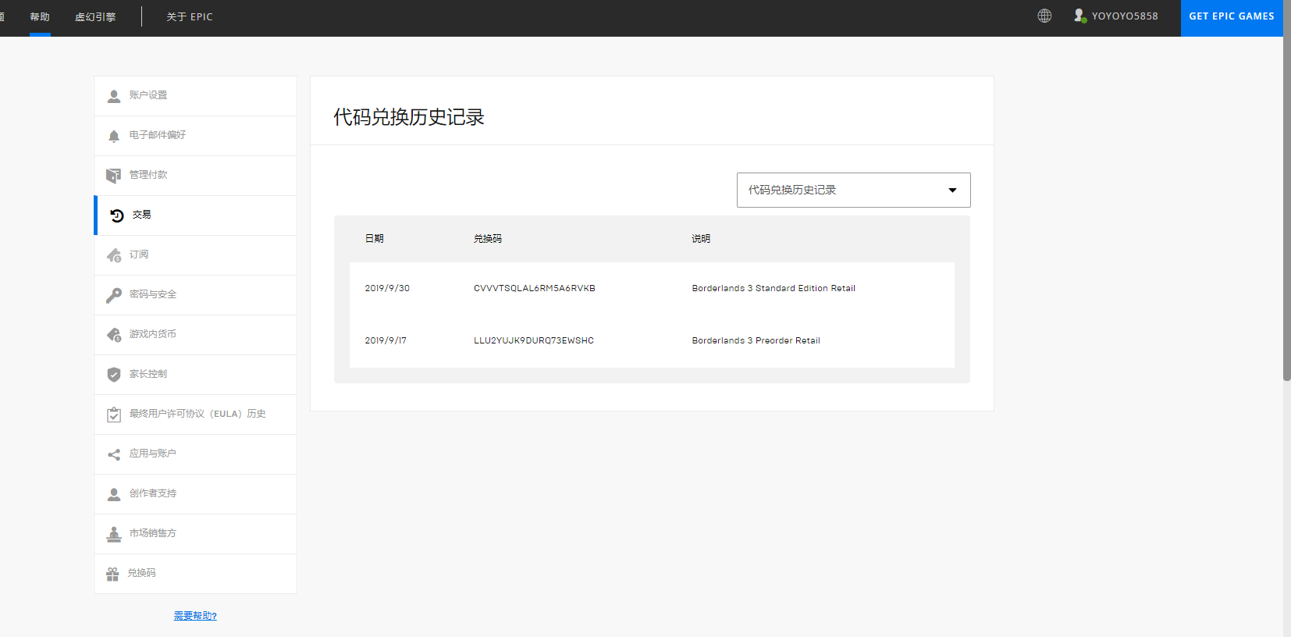Open 应用与账户 page

tap(195, 454)
